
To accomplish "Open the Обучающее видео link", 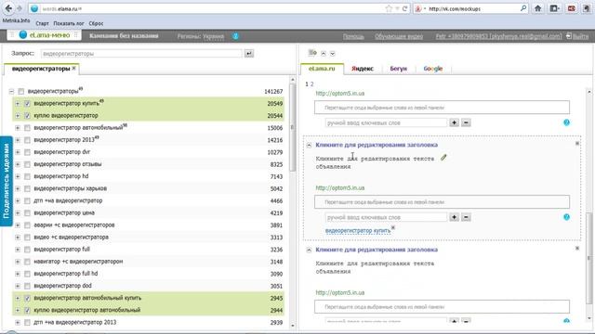I will [399, 36].
